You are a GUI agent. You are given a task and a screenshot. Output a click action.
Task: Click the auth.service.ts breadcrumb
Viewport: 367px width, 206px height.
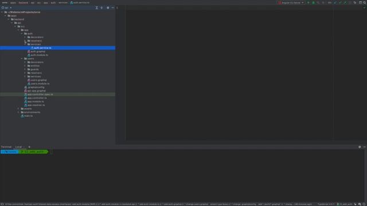(80, 2)
